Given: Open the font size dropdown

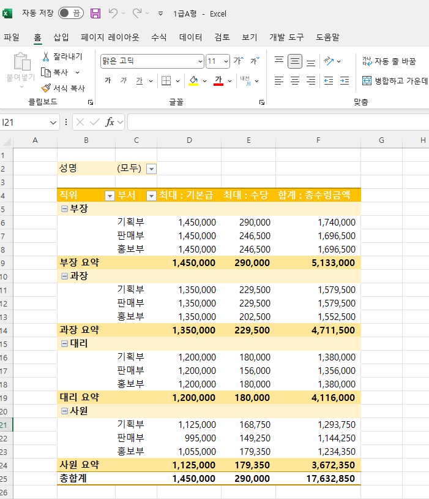Looking at the screenshot, I should click(x=226, y=61).
